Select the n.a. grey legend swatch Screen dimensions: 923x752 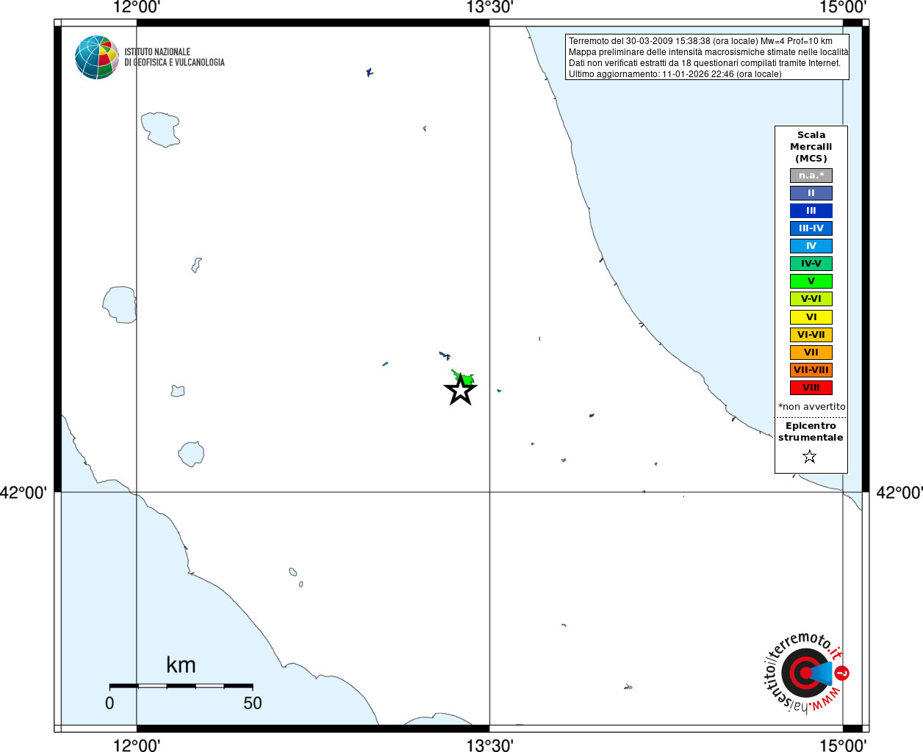pos(811,176)
